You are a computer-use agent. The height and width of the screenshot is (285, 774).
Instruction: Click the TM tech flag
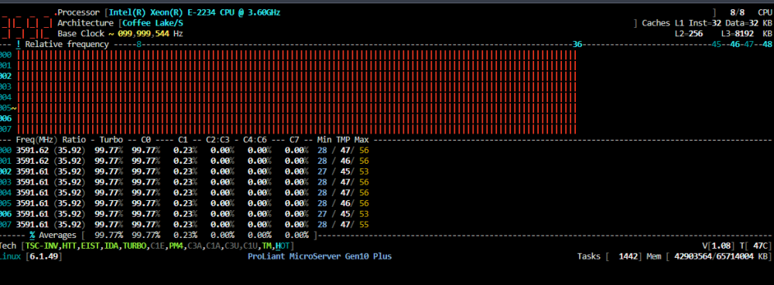click(x=266, y=246)
